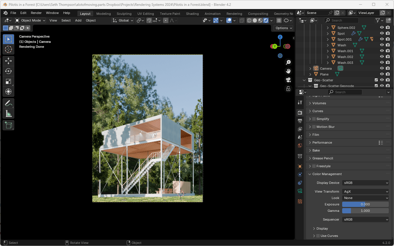Open the Scene properties tab
The width and height of the screenshot is (394, 246).
tap(300, 137)
